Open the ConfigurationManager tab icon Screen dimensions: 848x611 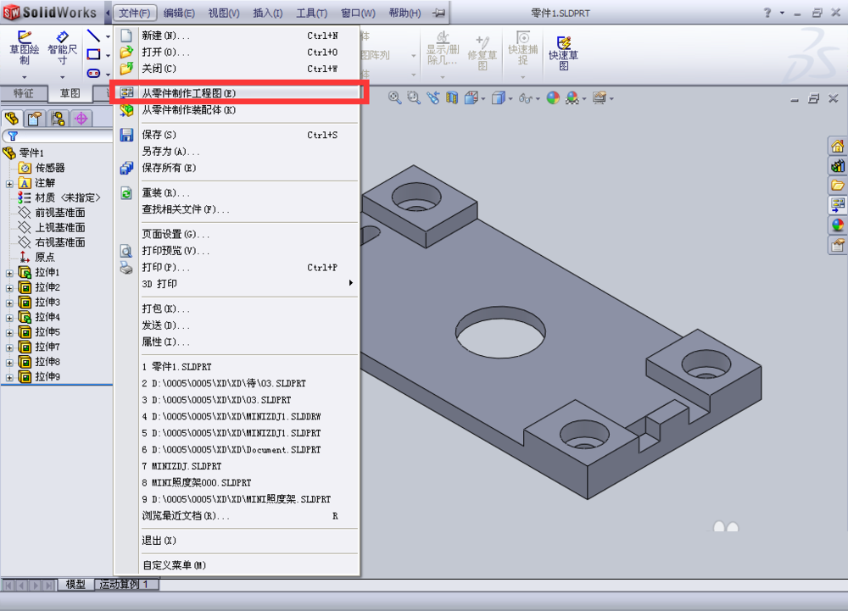pyautogui.click(x=58, y=119)
